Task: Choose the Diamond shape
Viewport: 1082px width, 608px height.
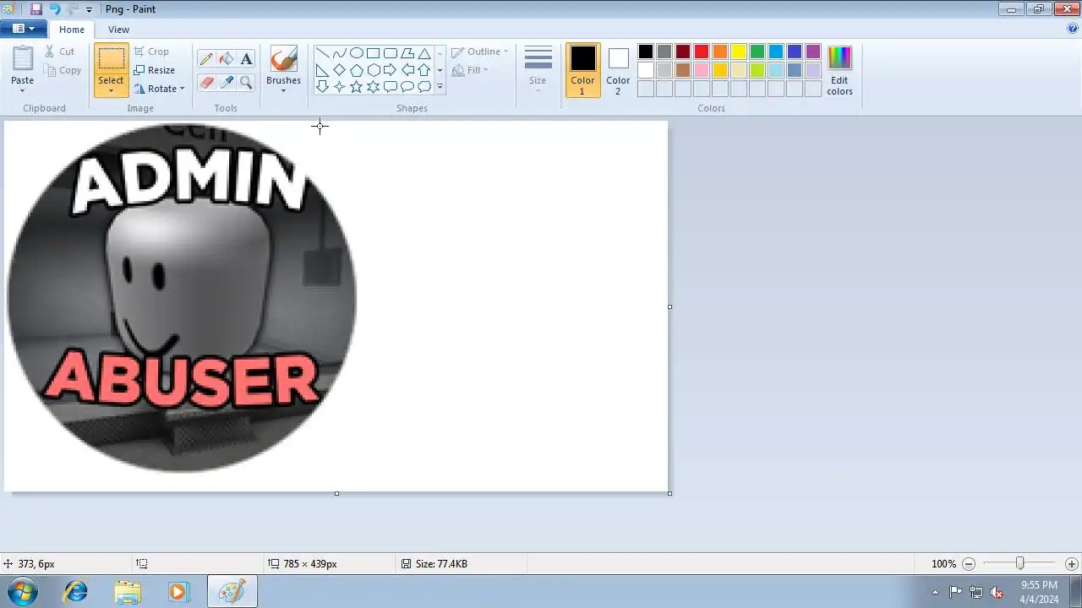Action: point(339,70)
